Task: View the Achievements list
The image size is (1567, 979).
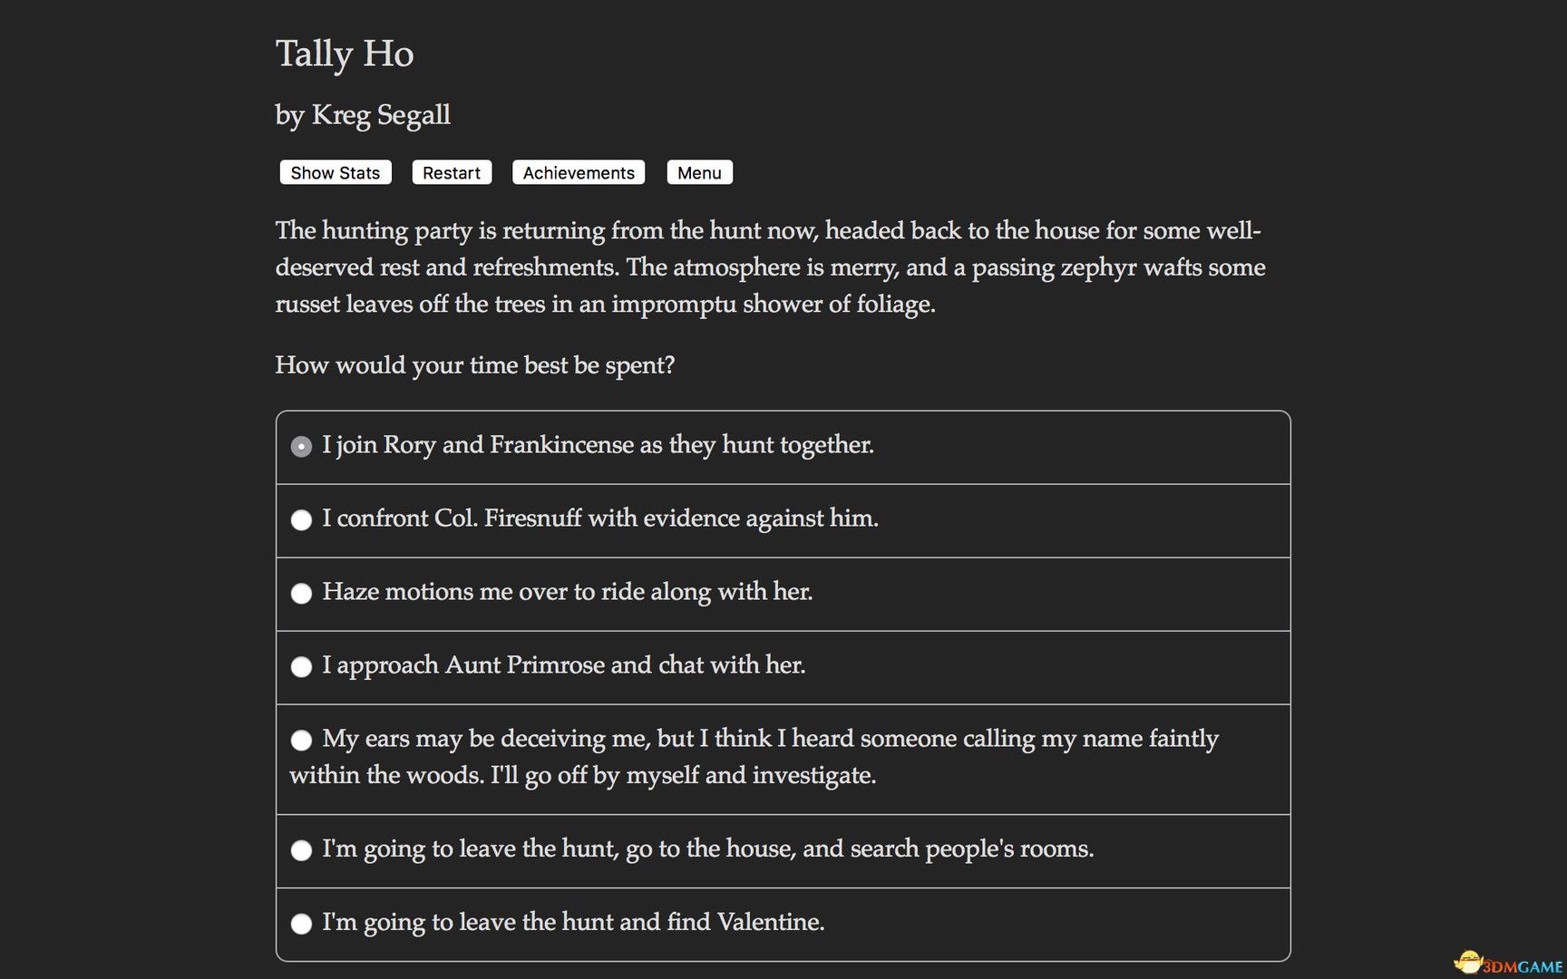Action: (x=578, y=172)
